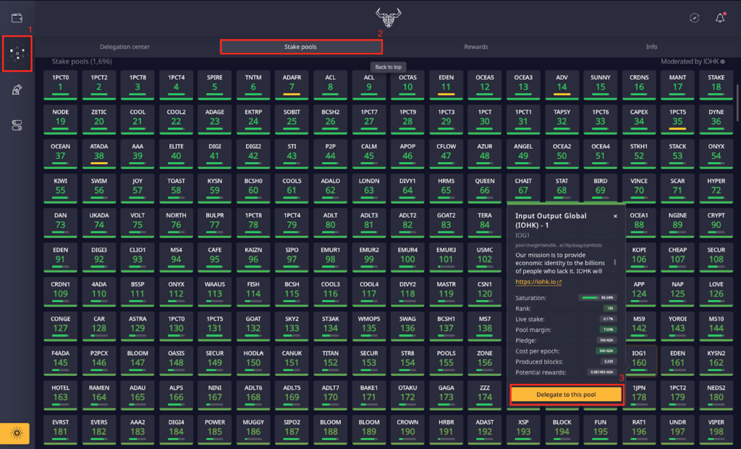Click the Back to top button
Image resolution: width=741 pixels, height=449 pixels.
[x=388, y=66]
